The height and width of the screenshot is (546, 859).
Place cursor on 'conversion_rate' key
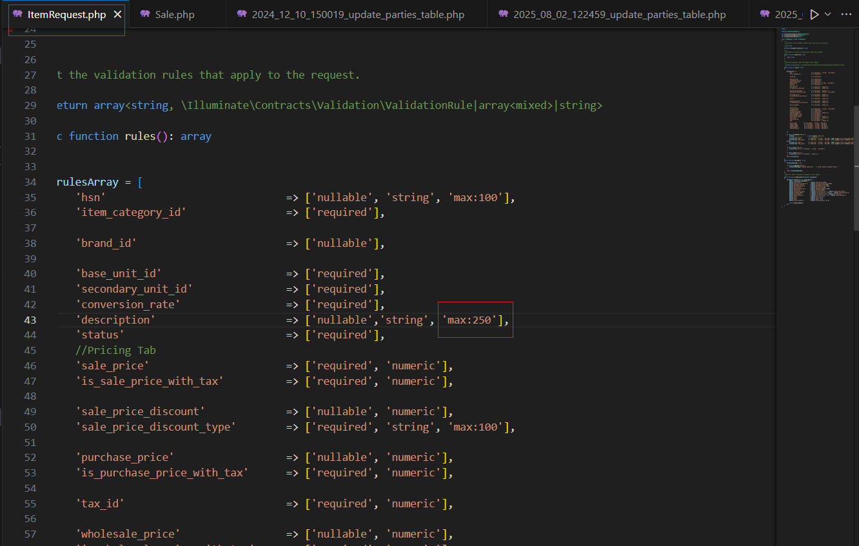tap(128, 304)
